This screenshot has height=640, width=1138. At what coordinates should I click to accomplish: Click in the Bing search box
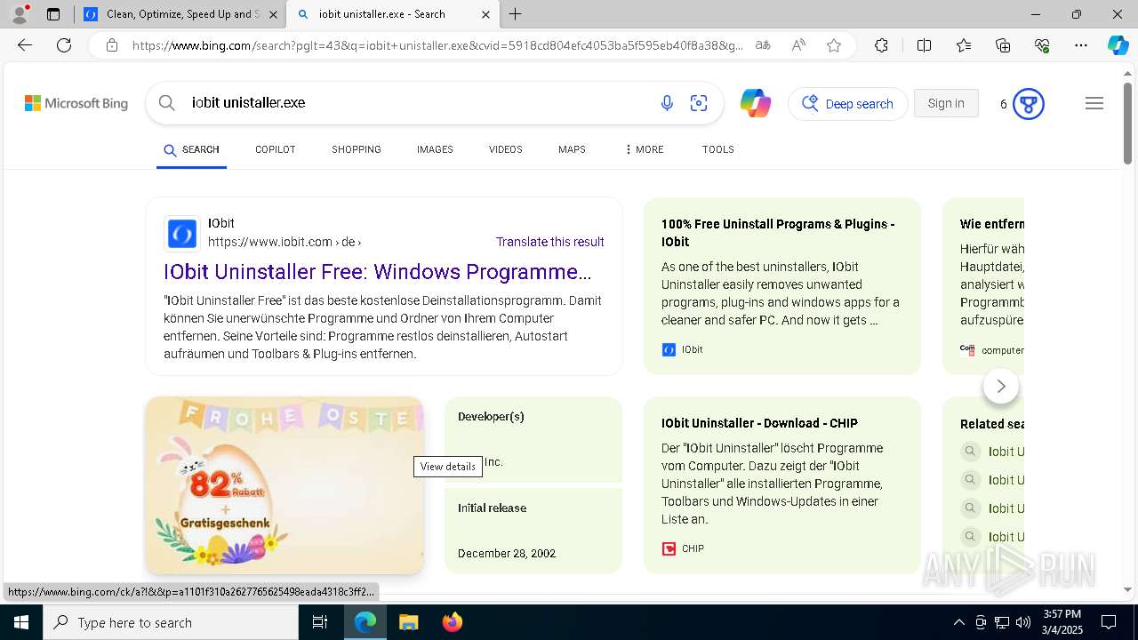tap(418, 103)
